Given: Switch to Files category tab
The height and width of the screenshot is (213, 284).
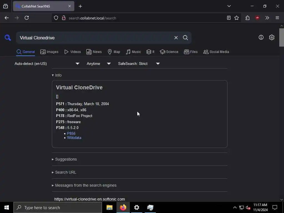Looking at the screenshot, I should point(191,52).
